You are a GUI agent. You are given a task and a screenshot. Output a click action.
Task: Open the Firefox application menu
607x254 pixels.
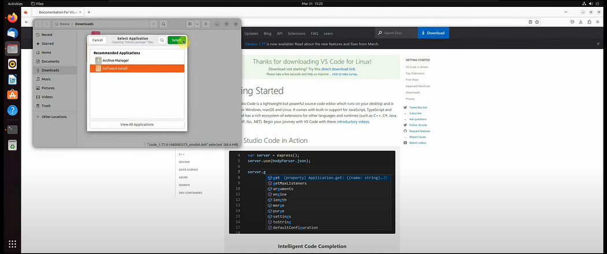(x=597, y=22)
